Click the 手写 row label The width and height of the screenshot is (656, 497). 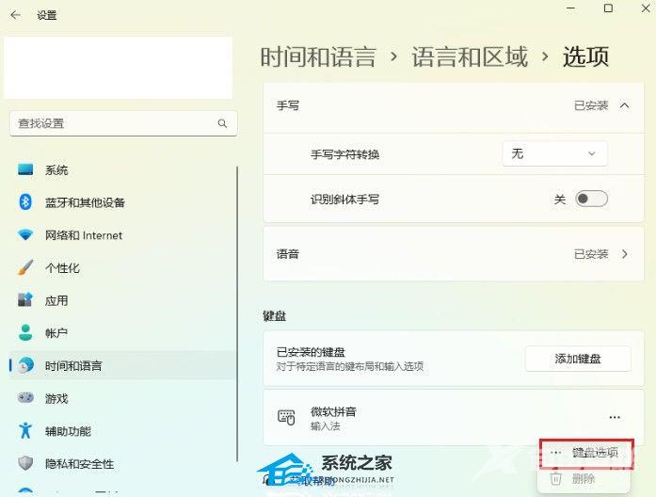(x=288, y=105)
